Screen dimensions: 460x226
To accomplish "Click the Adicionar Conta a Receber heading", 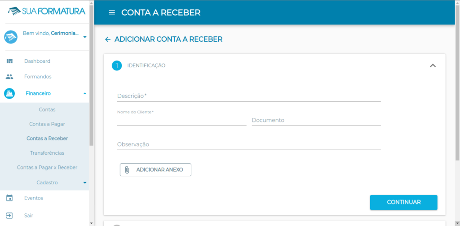I will pos(168,39).
